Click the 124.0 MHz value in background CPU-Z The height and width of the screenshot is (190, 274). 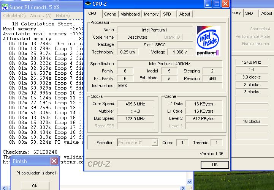pyautogui.click(x=252, y=62)
